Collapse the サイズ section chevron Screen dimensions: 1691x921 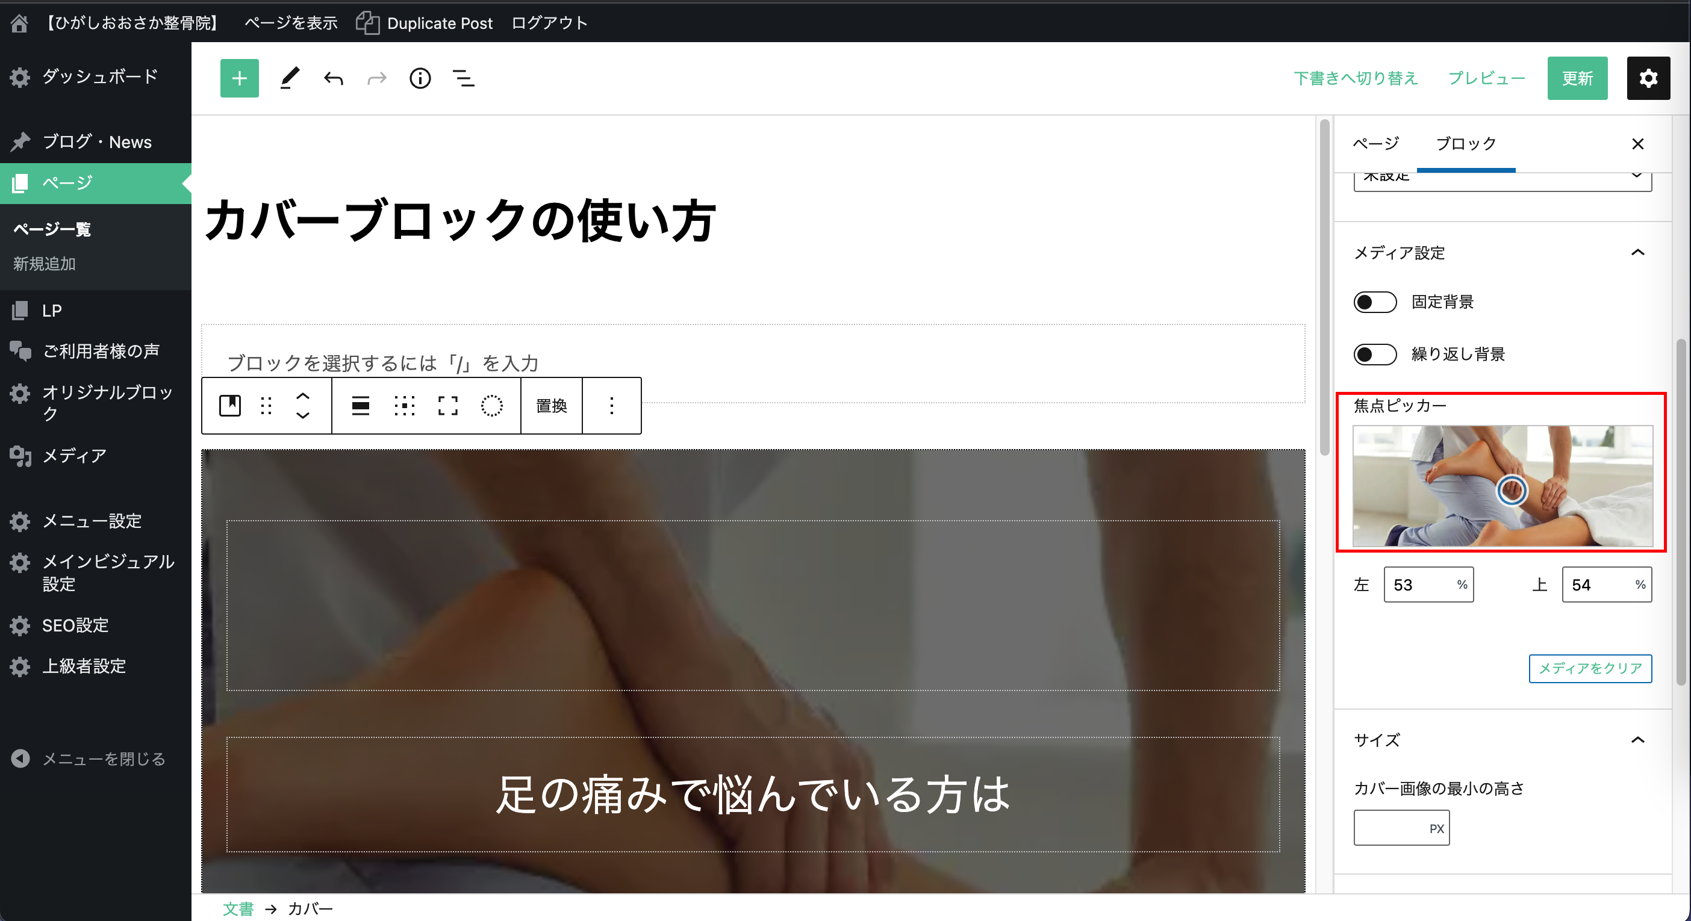[1637, 740]
